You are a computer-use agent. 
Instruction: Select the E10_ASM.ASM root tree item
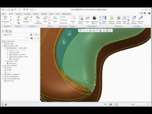8,41
